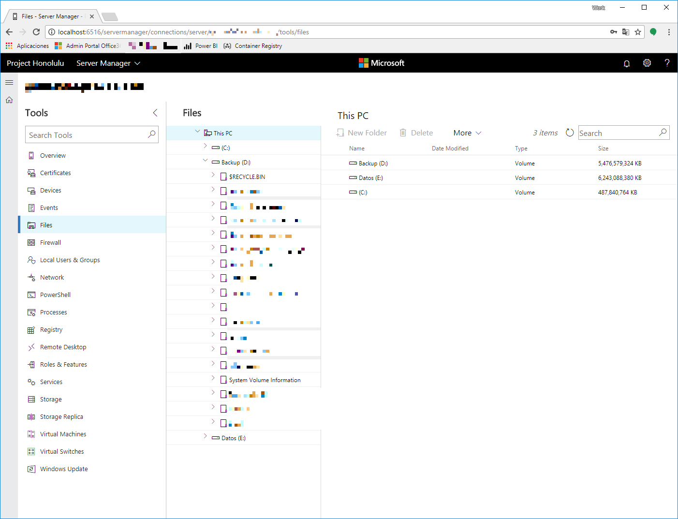Click the home icon in left rail

[9, 100]
